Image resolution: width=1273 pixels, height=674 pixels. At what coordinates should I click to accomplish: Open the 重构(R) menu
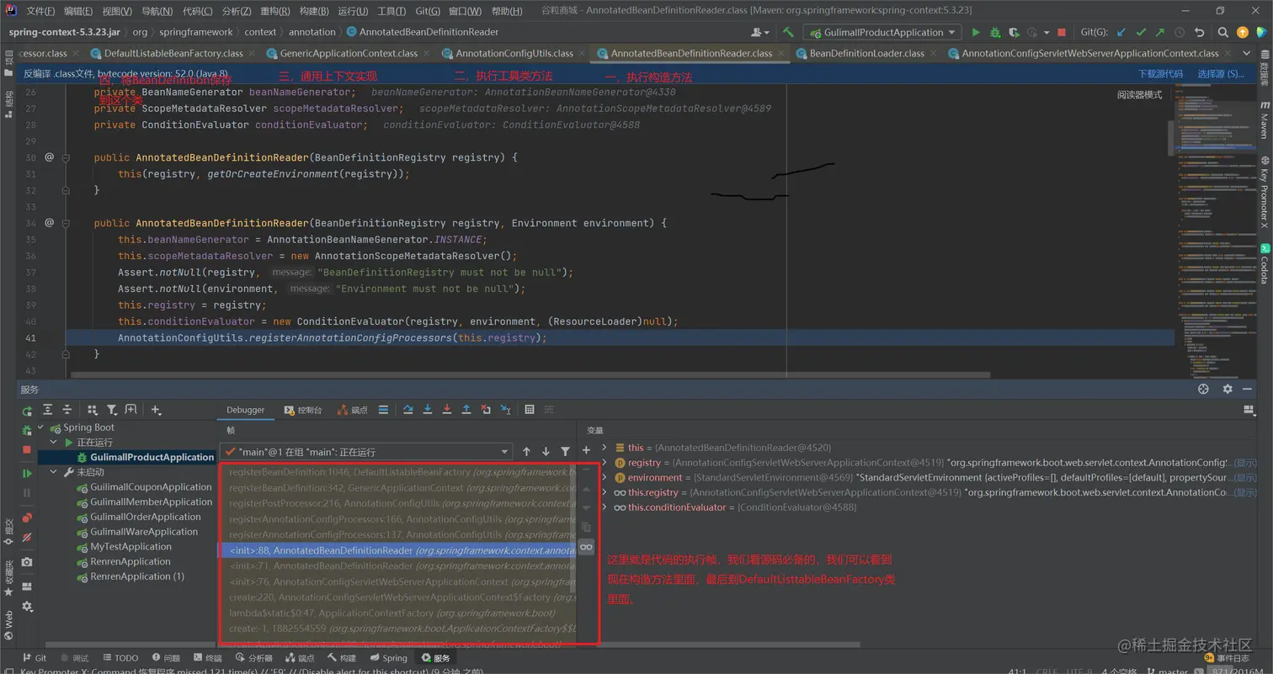coord(274,11)
